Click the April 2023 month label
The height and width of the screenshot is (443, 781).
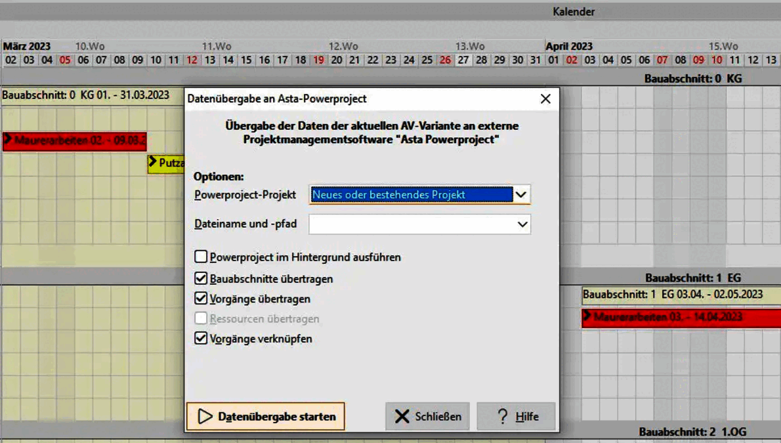569,47
